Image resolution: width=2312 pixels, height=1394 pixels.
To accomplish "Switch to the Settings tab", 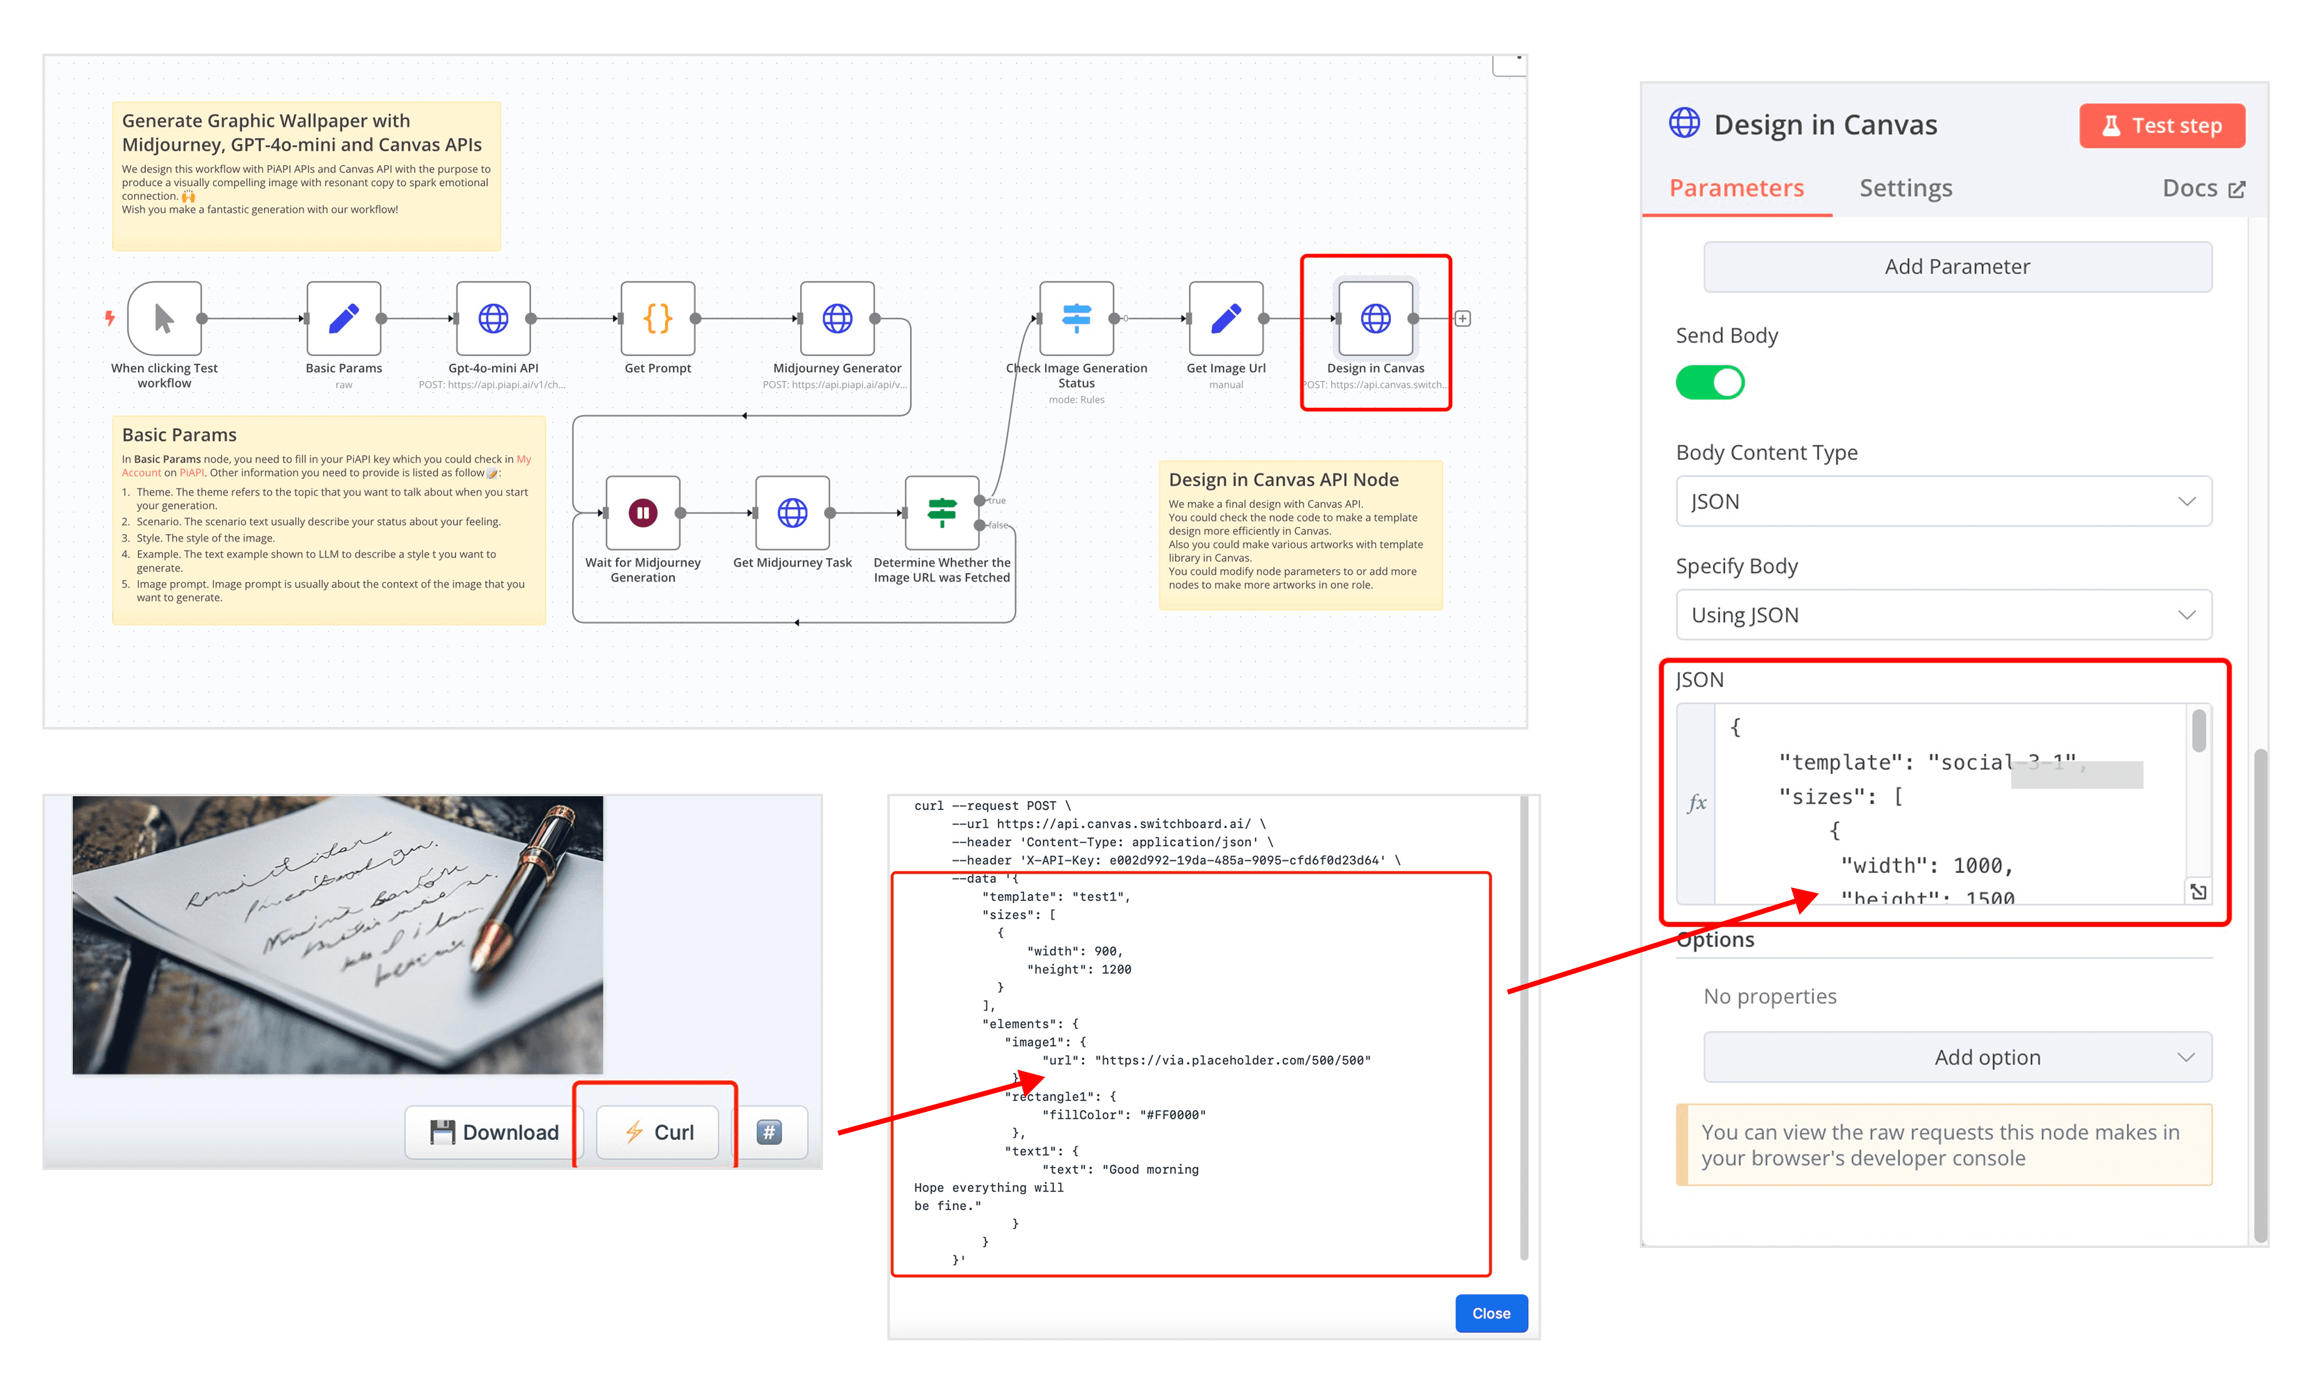I will (x=1905, y=188).
